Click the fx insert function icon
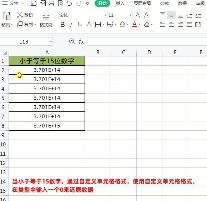 pos(81,42)
